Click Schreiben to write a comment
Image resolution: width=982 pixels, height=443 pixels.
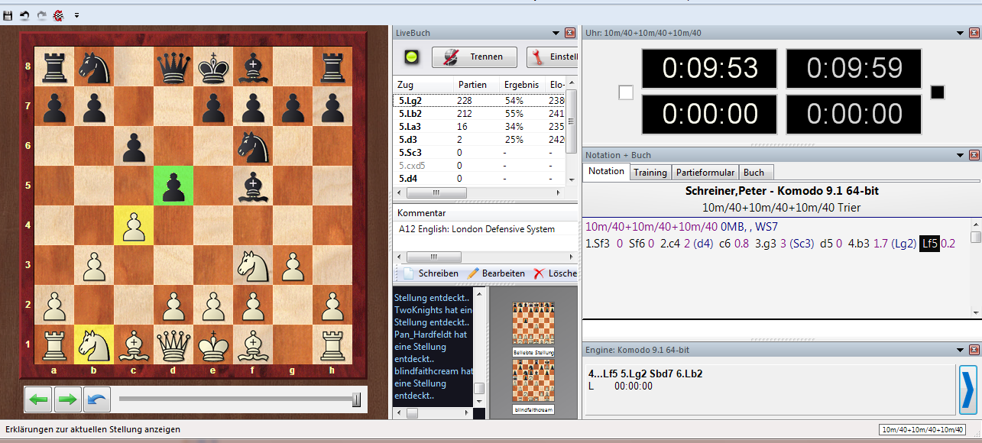(431, 273)
